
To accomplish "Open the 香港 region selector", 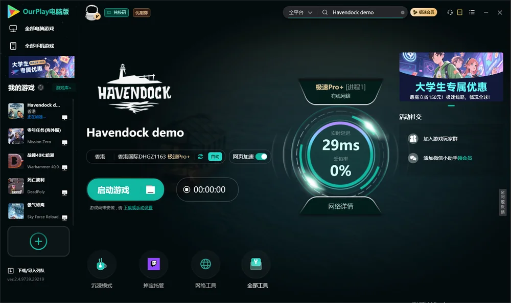I will (x=100, y=157).
